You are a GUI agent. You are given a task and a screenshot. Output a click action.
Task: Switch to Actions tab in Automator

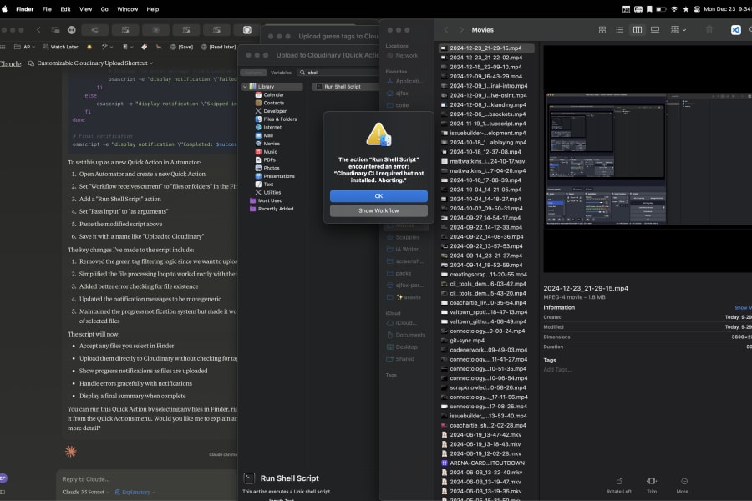pos(253,73)
